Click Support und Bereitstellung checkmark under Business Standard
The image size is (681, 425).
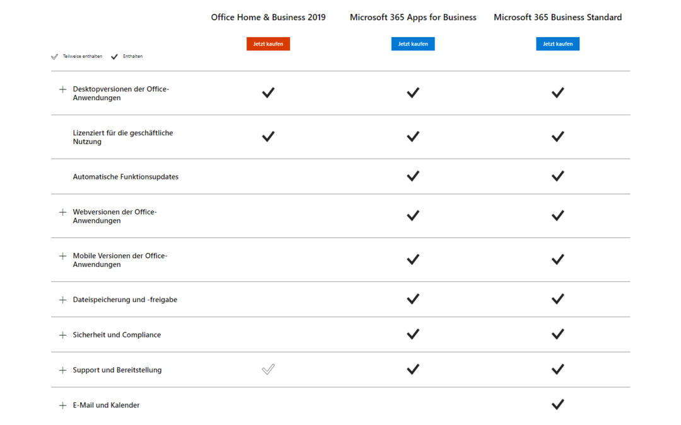[557, 369]
